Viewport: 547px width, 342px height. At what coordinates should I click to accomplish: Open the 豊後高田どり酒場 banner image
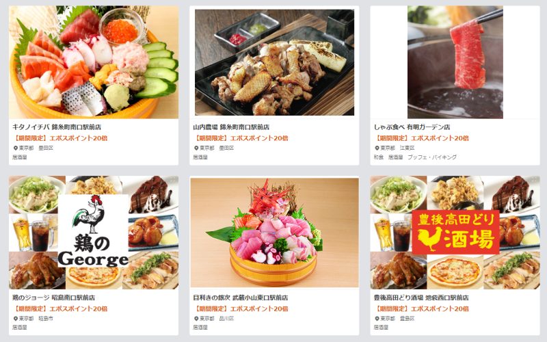coord(455,233)
